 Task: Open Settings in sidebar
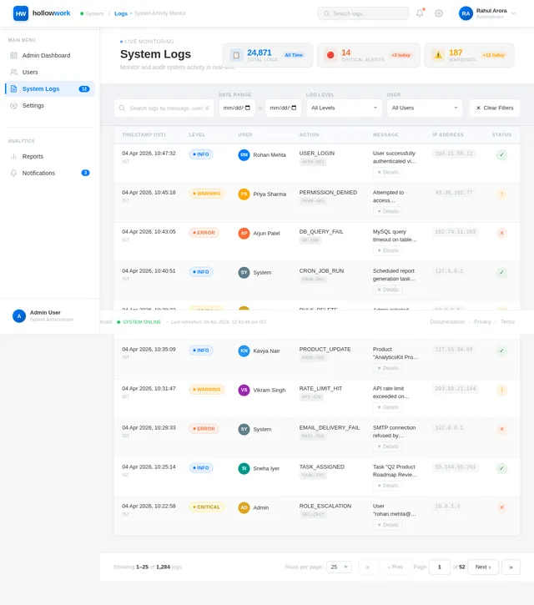pos(50,105)
